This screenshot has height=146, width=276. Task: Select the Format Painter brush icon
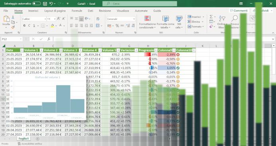(x=13, y=27)
